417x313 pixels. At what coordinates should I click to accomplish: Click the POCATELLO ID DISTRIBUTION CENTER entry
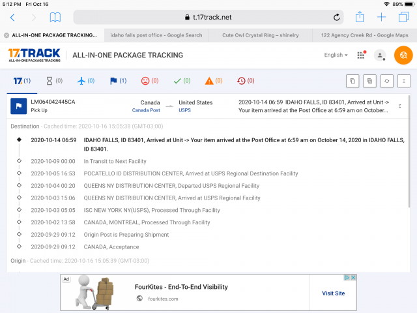tap(191, 173)
